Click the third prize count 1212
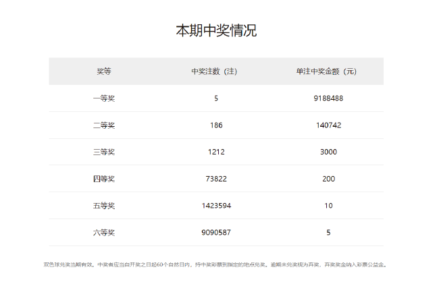Image resolution: width=439 pixels, height=288 pixels. (x=216, y=152)
